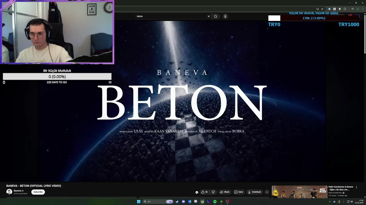
Task: Open Spotify from the taskbar
Action: pos(215,202)
